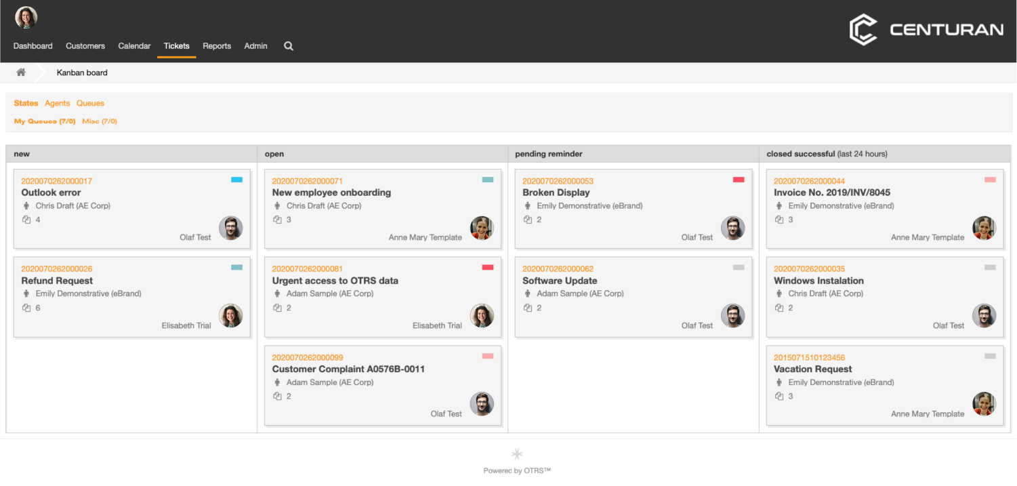
Task: Open ticket number 2020070262000099
Action: coord(308,357)
